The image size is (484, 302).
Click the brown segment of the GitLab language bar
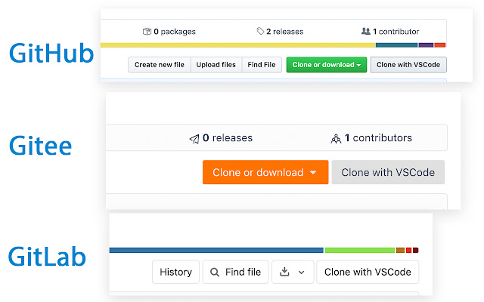[x=400, y=250]
